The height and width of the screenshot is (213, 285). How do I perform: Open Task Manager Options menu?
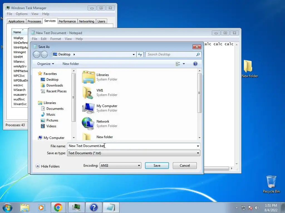(22, 14)
